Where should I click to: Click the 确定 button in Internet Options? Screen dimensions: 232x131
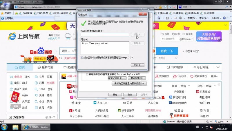[115, 95]
